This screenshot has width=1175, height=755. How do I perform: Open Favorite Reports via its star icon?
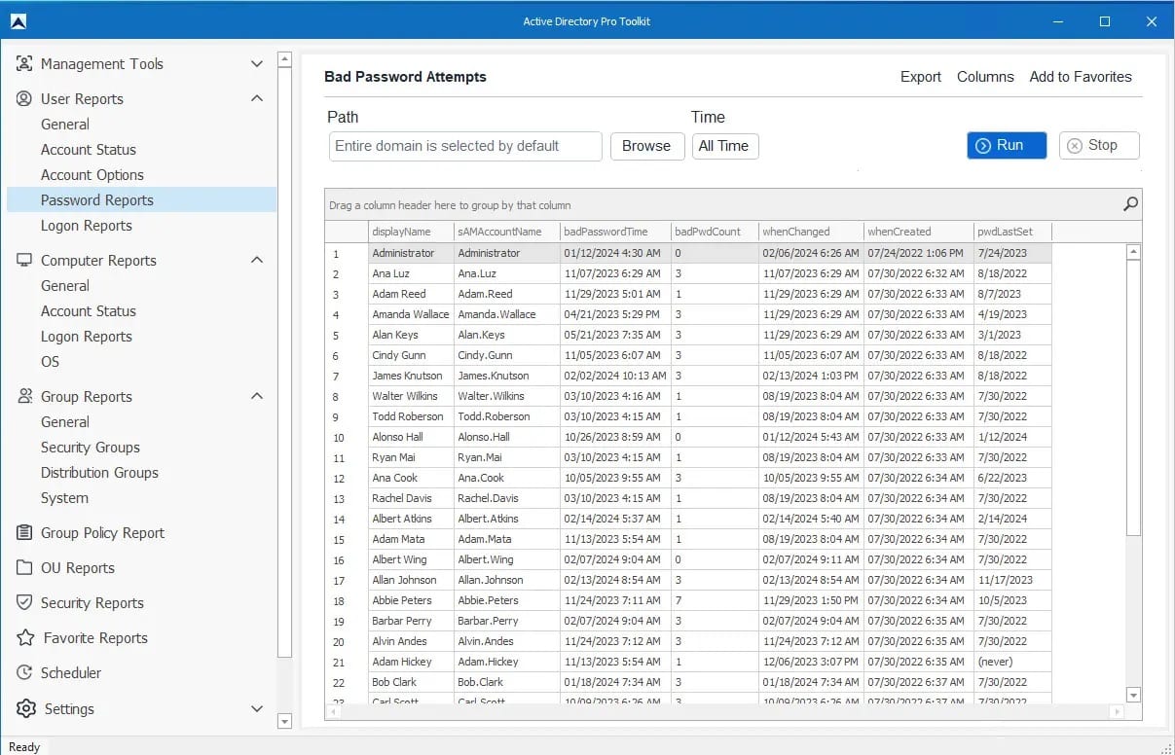pos(25,638)
